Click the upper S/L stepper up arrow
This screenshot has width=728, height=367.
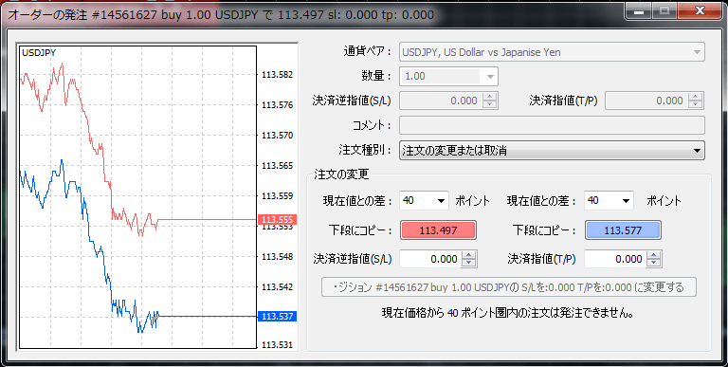coord(490,97)
